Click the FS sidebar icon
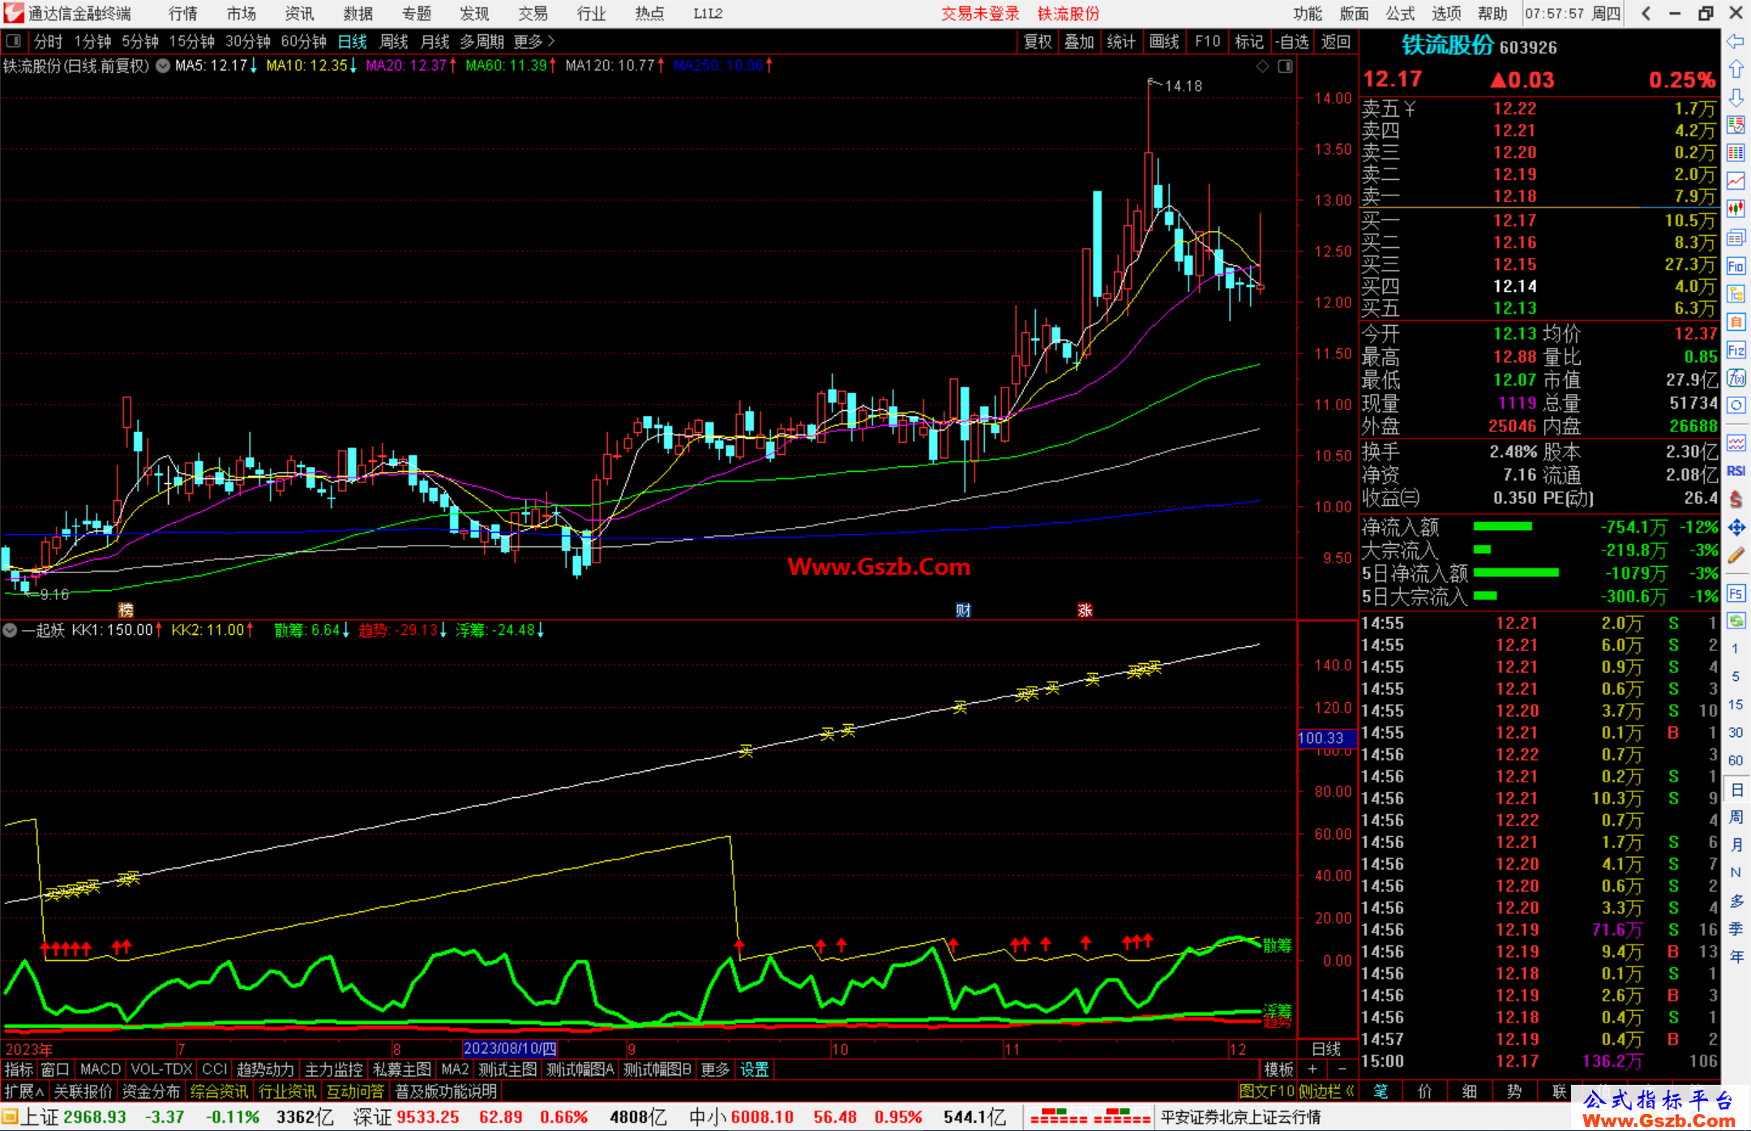 coord(1736,593)
